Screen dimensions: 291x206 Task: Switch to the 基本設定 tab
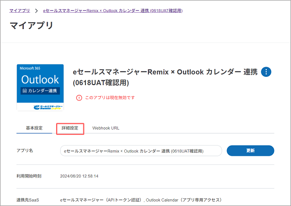(34, 128)
